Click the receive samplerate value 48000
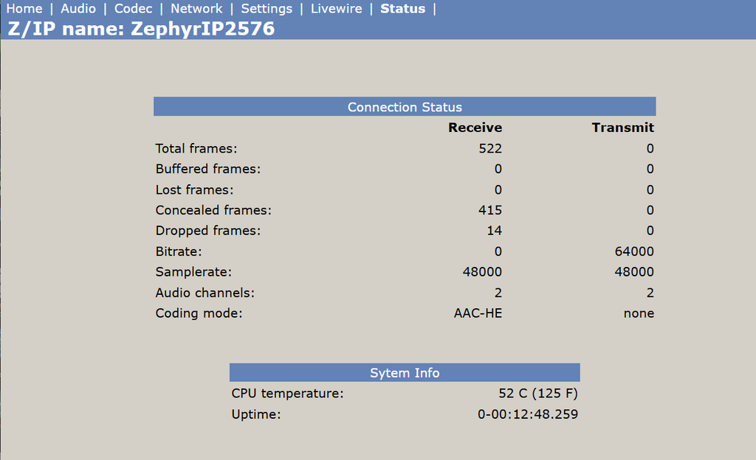Image resolution: width=756 pixels, height=460 pixels. (x=482, y=272)
